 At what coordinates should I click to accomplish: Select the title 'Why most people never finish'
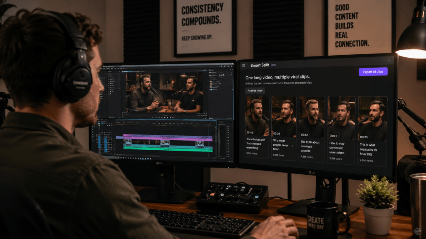[x=280, y=145]
